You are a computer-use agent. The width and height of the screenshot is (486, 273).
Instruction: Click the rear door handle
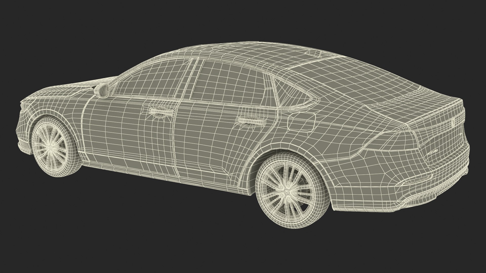point(251,122)
